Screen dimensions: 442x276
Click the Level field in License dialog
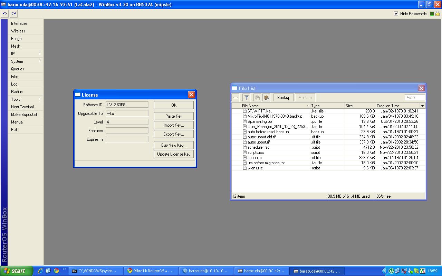(127, 122)
